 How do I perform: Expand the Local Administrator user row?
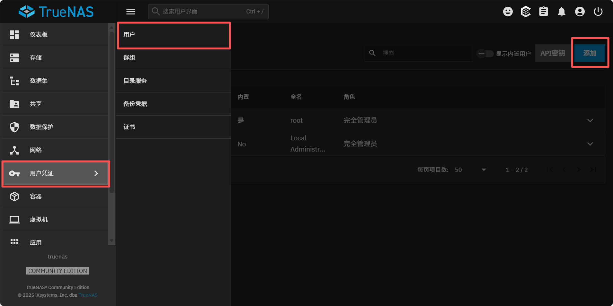point(590,144)
